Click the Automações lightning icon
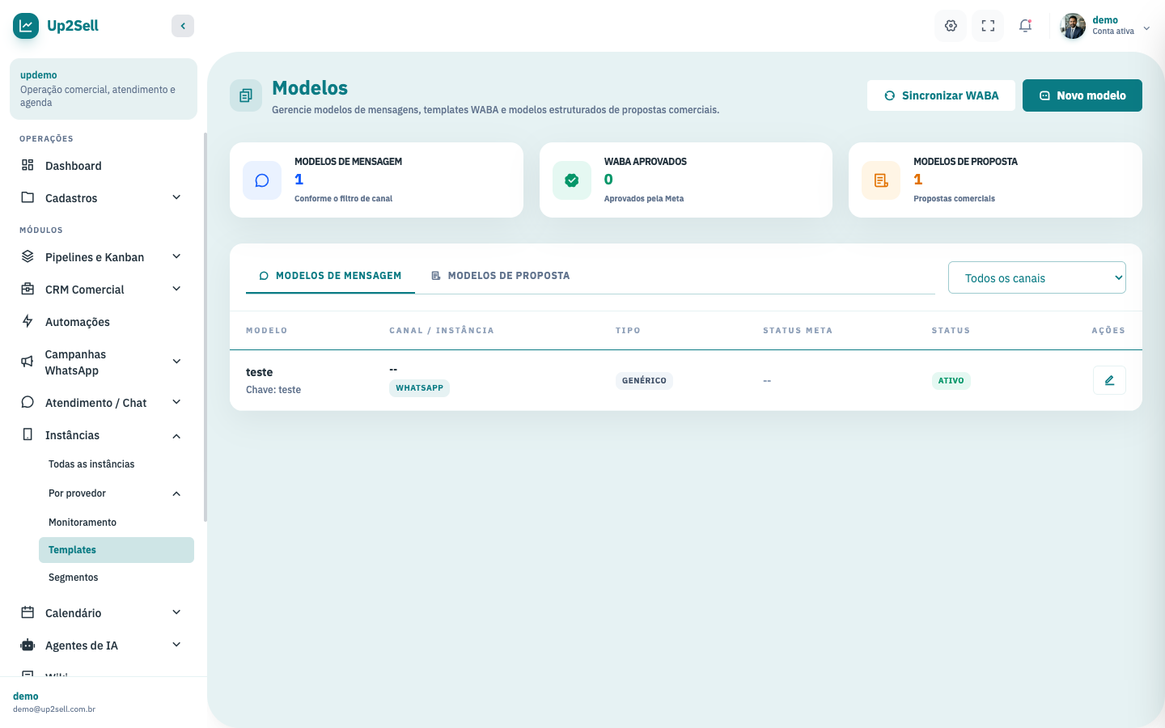Image resolution: width=1165 pixels, height=728 pixels. [x=28, y=321]
